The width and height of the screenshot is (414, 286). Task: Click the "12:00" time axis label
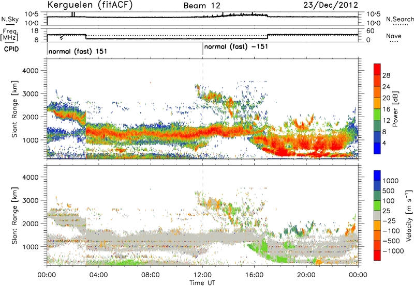click(x=202, y=275)
